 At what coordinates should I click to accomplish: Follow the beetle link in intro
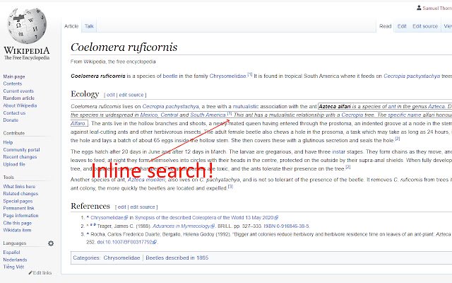click(x=170, y=76)
